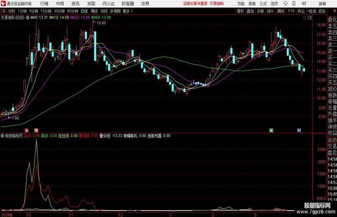Click the 返回 back button
The height and width of the screenshot is (217, 337).
322,11
